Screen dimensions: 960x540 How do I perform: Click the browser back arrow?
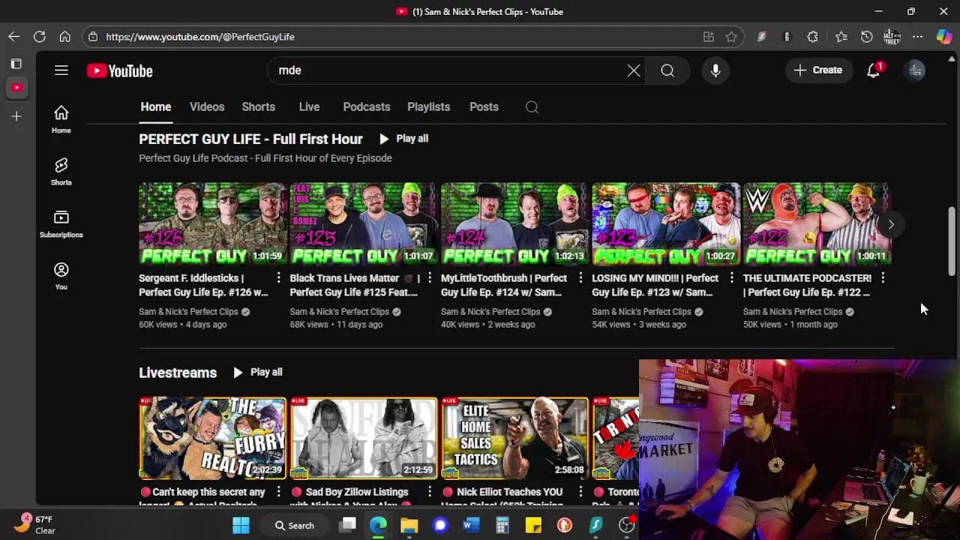tap(14, 37)
